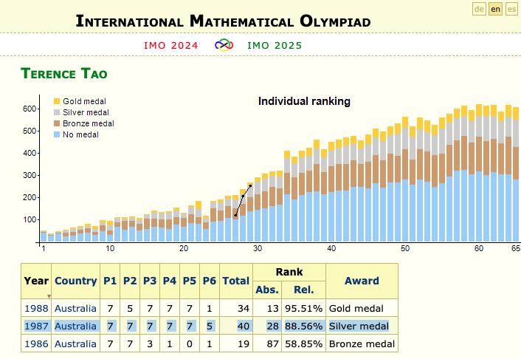Click the total score '34' cell
This screenshot has height=359, width=521.
tap(236, 309)
